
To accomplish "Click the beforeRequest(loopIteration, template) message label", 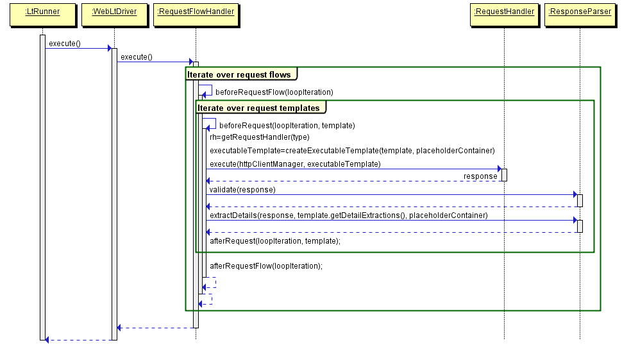I will pos(287,125).
